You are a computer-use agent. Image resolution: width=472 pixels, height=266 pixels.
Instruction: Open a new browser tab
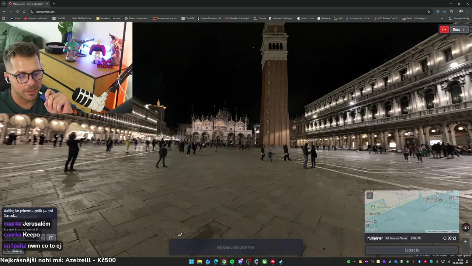(54, 4)
